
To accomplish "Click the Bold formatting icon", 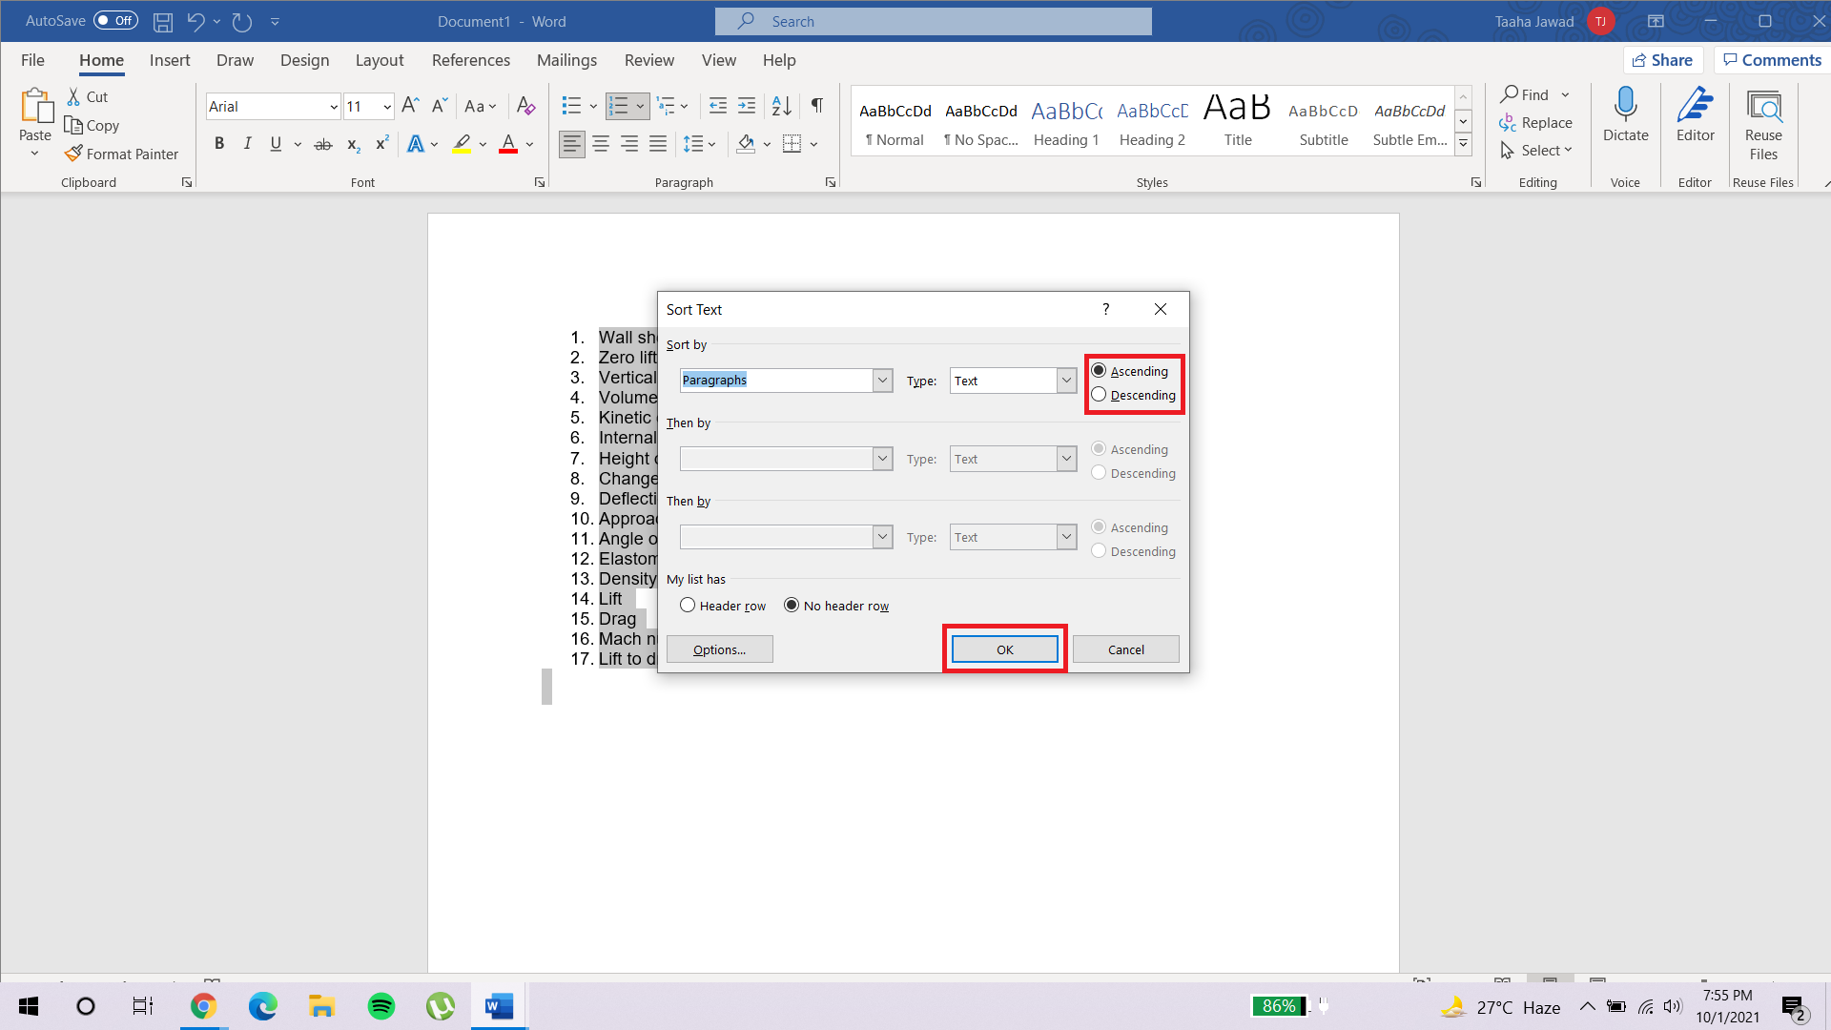I will click(219, 144).
